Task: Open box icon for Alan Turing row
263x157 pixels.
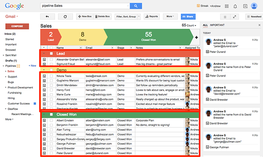Action: [x=44, y=130]
